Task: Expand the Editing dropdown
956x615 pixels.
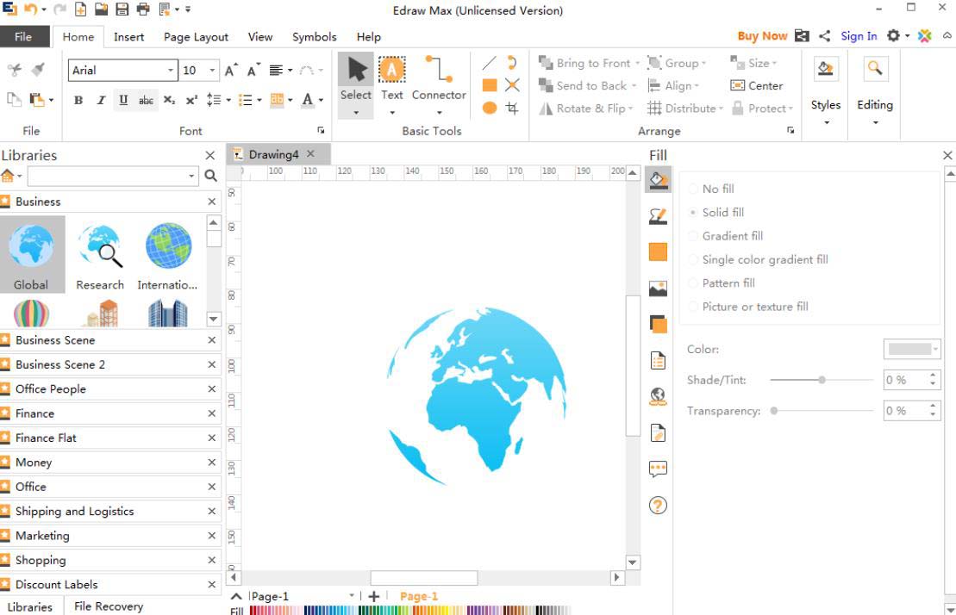Action: click(875, 122)
